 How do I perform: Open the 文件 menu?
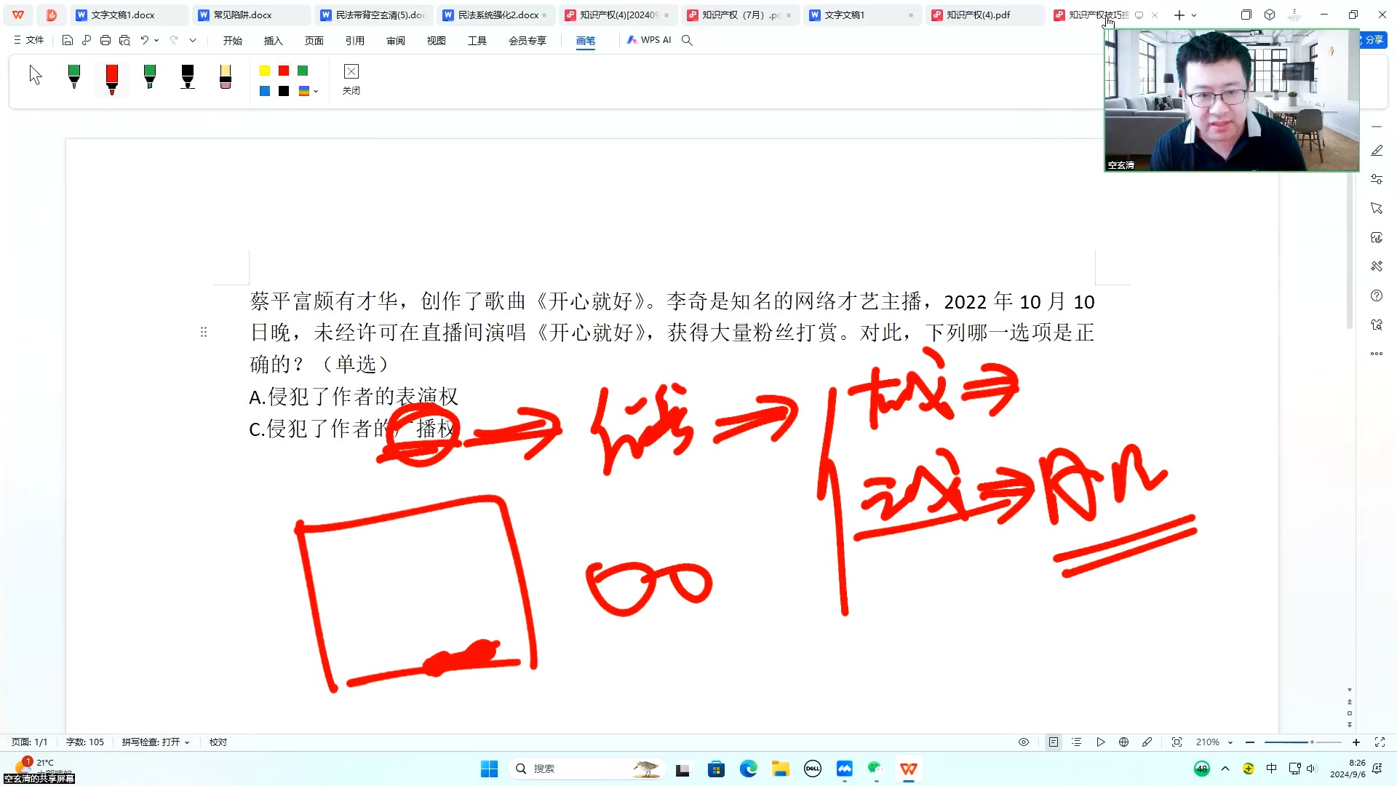(29, 40)
